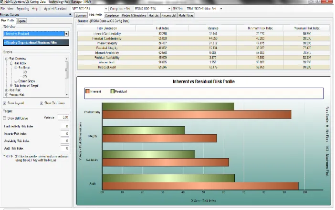Screen dimensions: 335x210
Task: Select the Residual Confidentiality table row
Action: (x=204, y=39)
